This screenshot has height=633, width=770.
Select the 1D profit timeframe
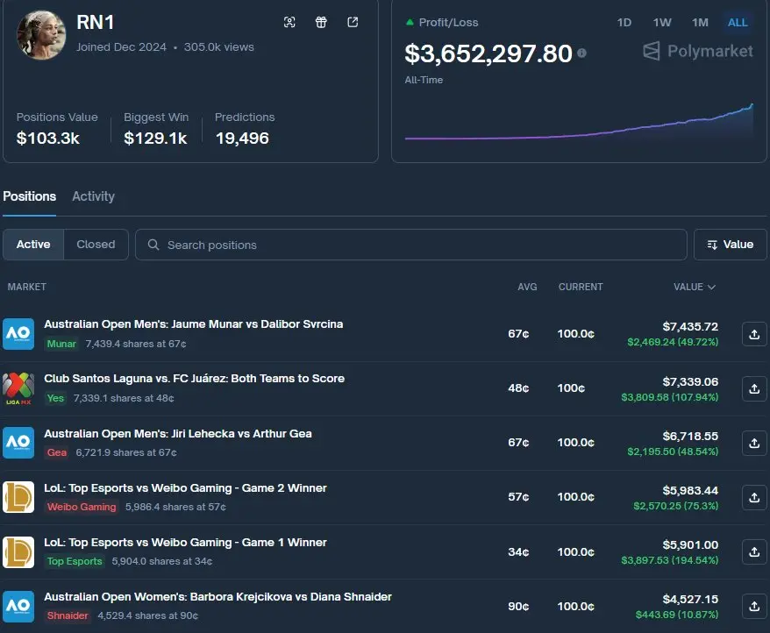(624, 23)
